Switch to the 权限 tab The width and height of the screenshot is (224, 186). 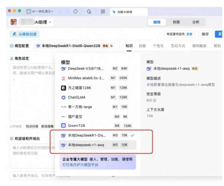tap(176, 22)
